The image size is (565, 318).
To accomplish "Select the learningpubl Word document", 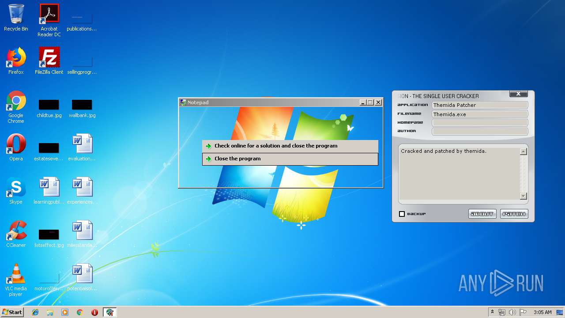I will click(49, 191).
